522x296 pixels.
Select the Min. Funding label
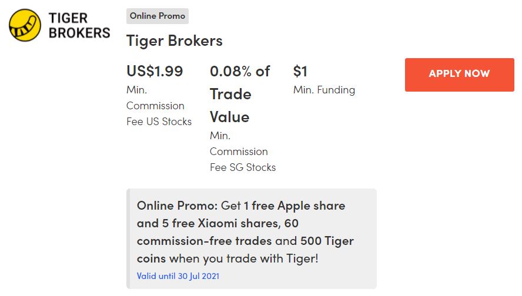[324, 90]
